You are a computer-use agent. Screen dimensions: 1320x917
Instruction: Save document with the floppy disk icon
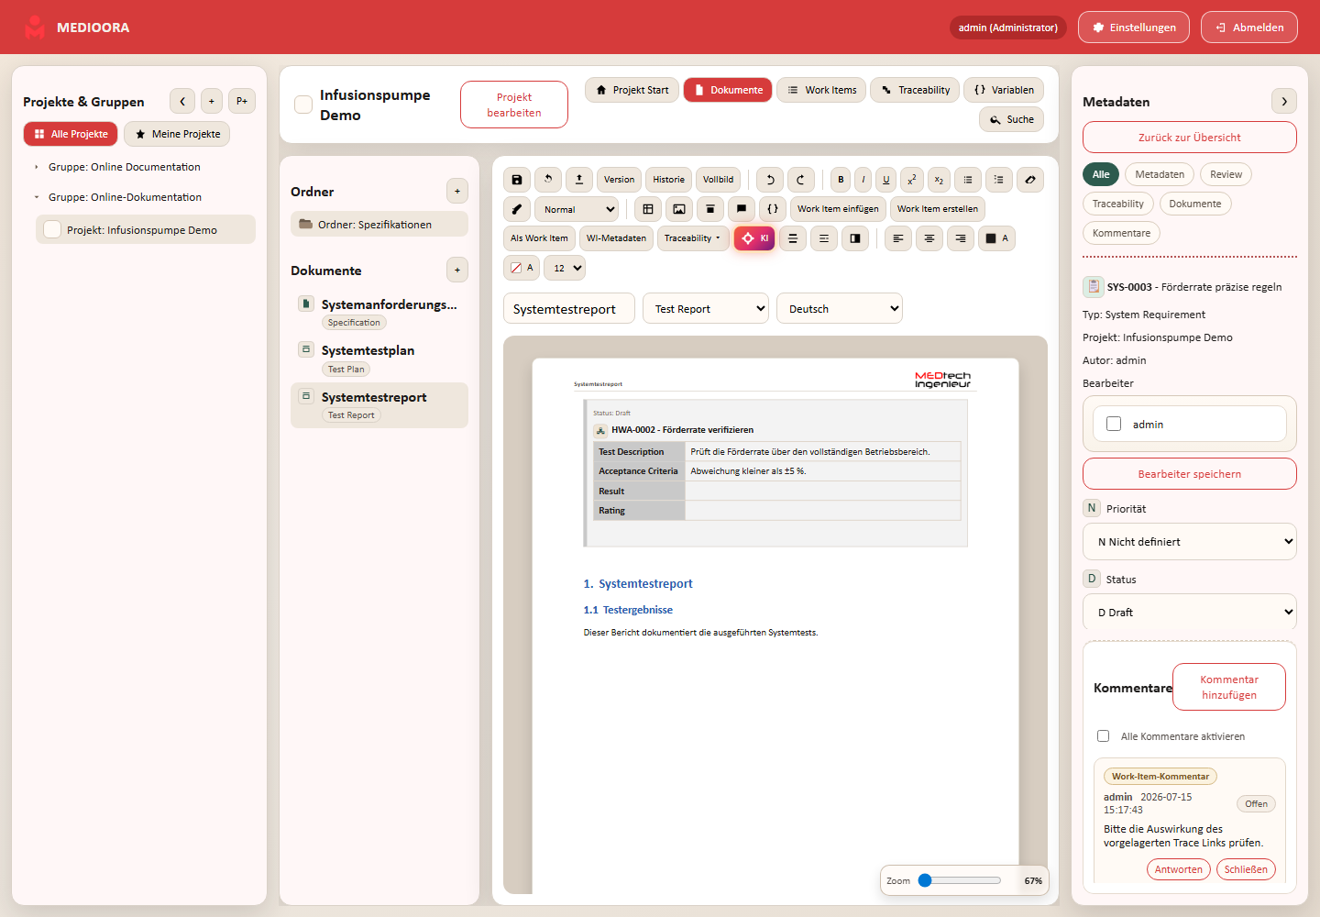517,180
